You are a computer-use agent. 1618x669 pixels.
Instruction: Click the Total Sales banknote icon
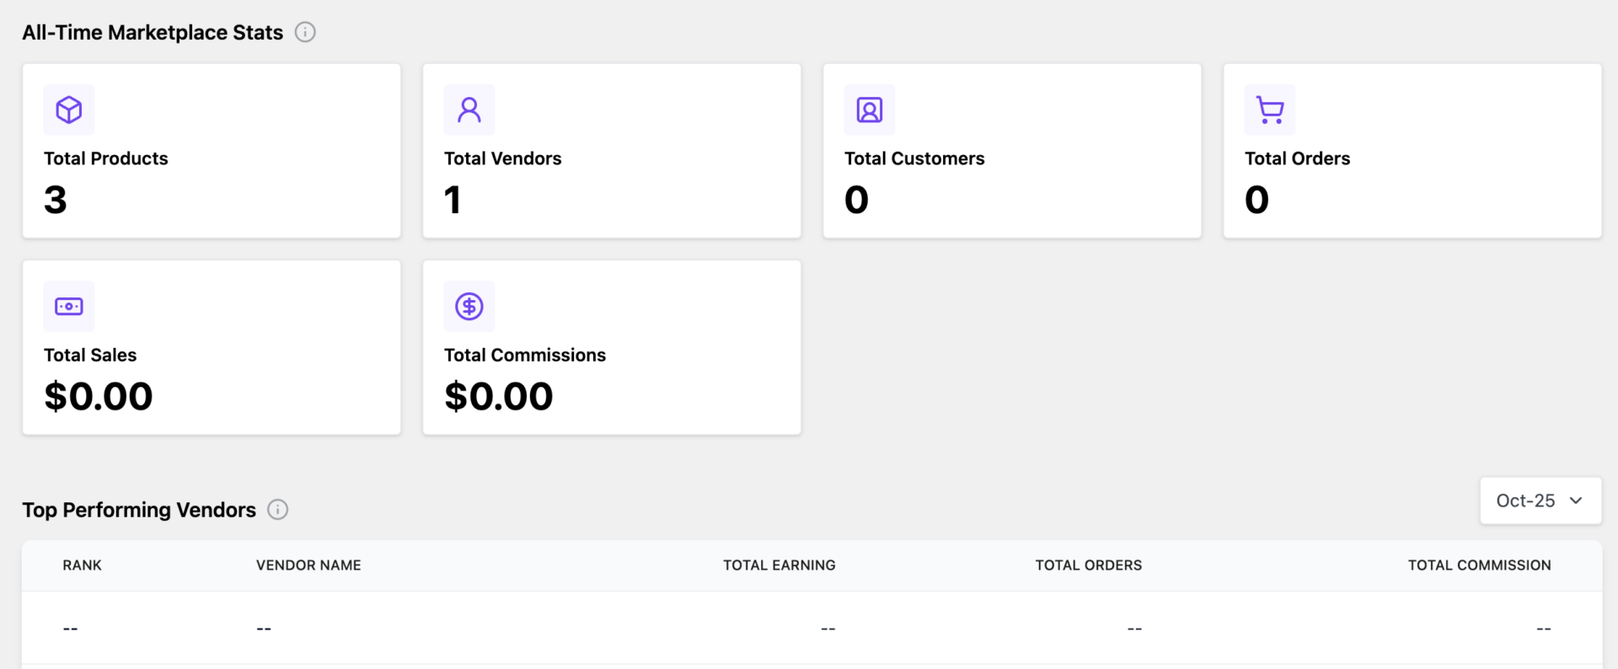[x=69, y=306]
